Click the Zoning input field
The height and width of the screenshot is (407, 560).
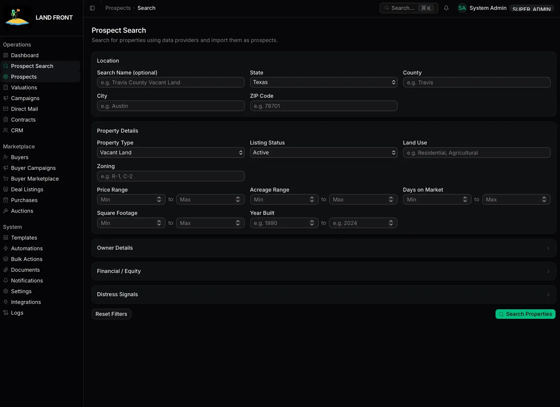(171, 176)
